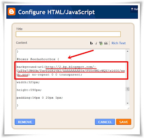Click scrollbar down arrow in content box
The width and height of the screenshot is (144, 138).
pyautogui.click(x=127, y=103)
